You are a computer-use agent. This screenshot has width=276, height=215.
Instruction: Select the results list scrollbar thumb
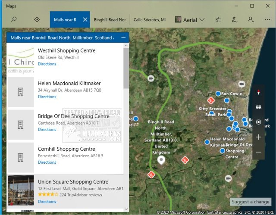[126, 69]
